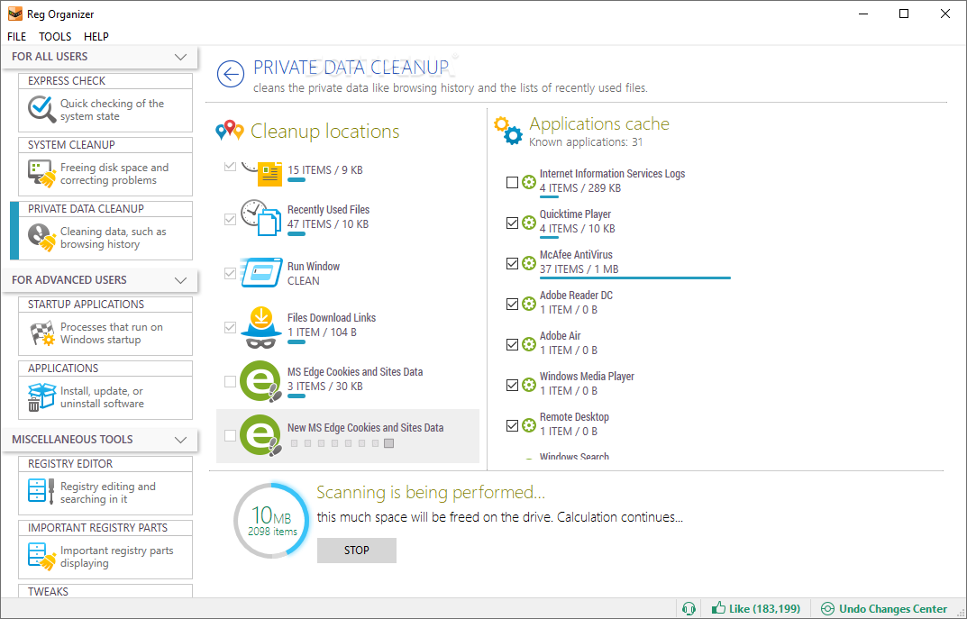
Task: Open the APPLICATIONS section
Action: [105, 389]
